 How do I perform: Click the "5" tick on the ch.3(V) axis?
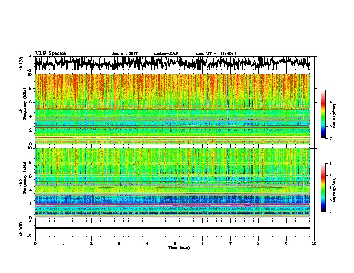[31, 222]
